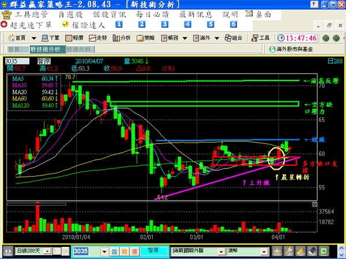The width and height of the screenshot is (346, 259).
Task: Go to 首頁 home in toolbar
Action: [17, 38]
